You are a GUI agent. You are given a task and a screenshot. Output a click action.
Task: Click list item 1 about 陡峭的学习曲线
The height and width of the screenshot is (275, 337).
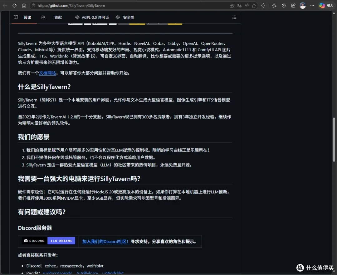pos(118,150)
